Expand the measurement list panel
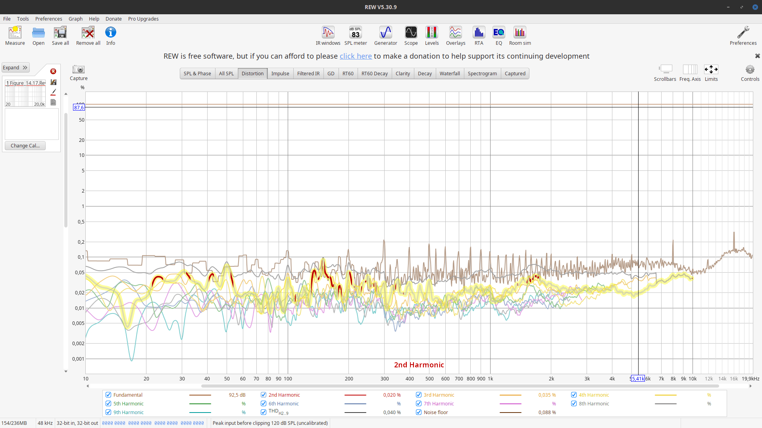 click(x=15, y=67)
